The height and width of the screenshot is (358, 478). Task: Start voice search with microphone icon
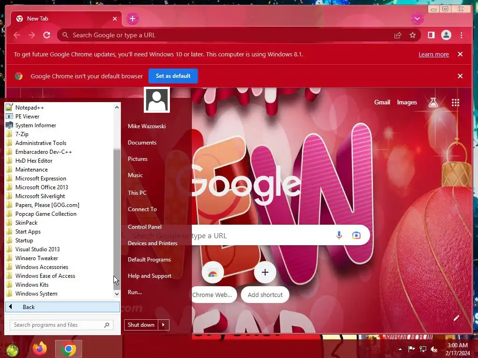pos(339,235)
